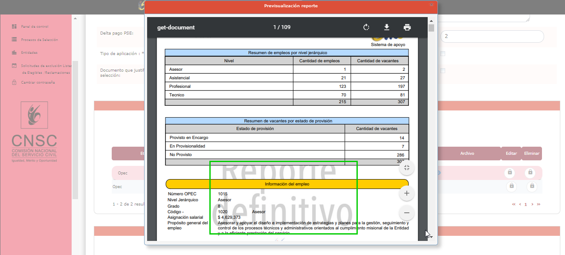Viewport: 565px width, 255px height.
Task: Select Cambiar contraseña in the sidebar
Action: tap(38, 82)
